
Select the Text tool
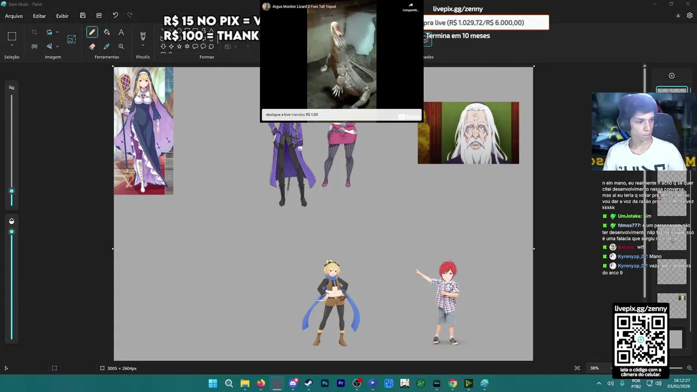click(121, 33)
